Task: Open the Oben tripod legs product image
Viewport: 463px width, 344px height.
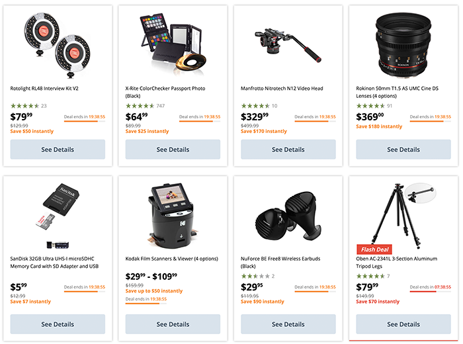Action: point(403,216)
